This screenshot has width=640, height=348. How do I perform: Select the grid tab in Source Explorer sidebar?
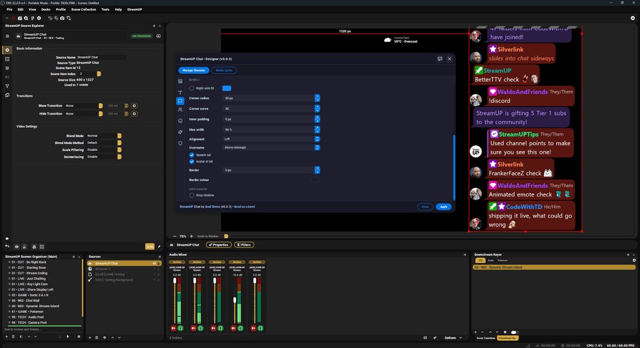point(7,59)
